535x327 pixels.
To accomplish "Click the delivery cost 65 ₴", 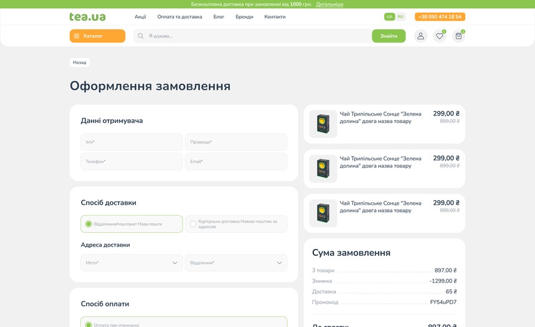I will (x=451, y=291).
